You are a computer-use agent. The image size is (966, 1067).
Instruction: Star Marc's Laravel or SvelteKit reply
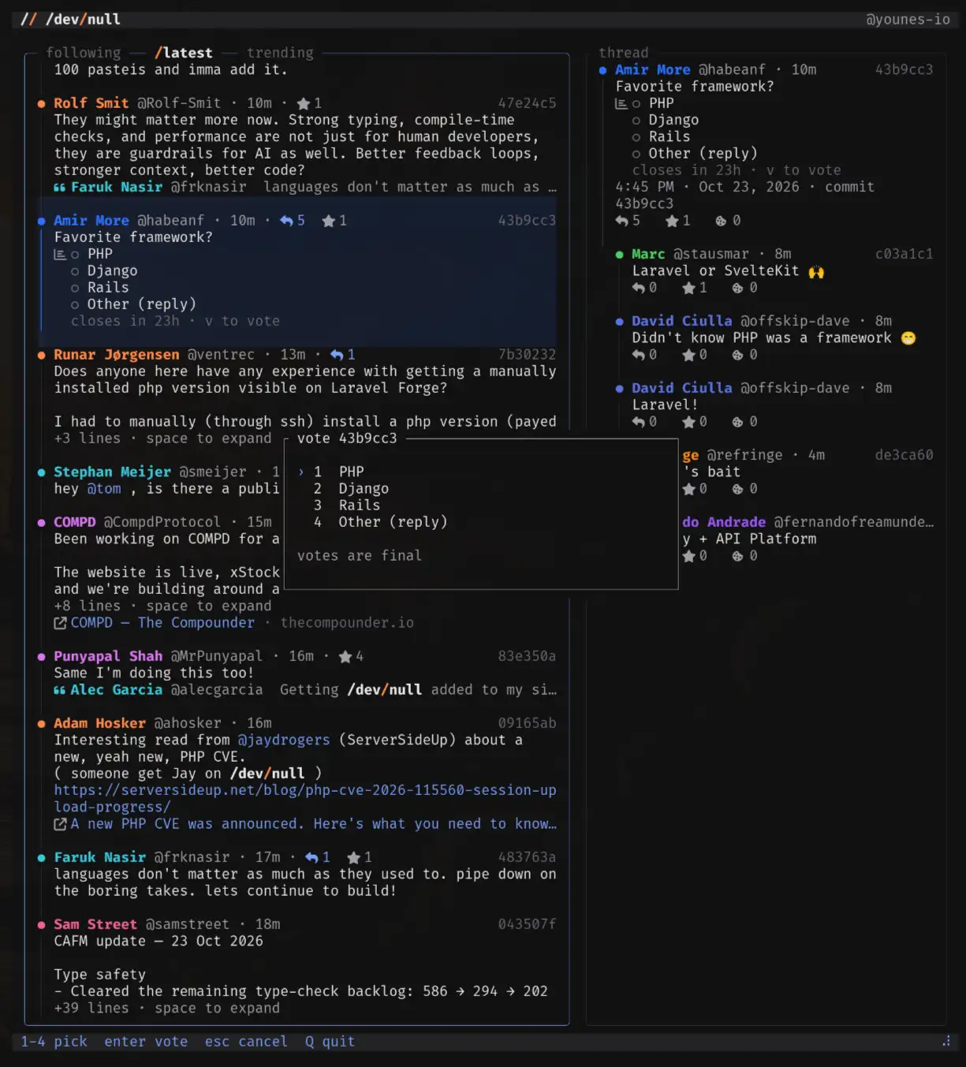coord(688,288)
